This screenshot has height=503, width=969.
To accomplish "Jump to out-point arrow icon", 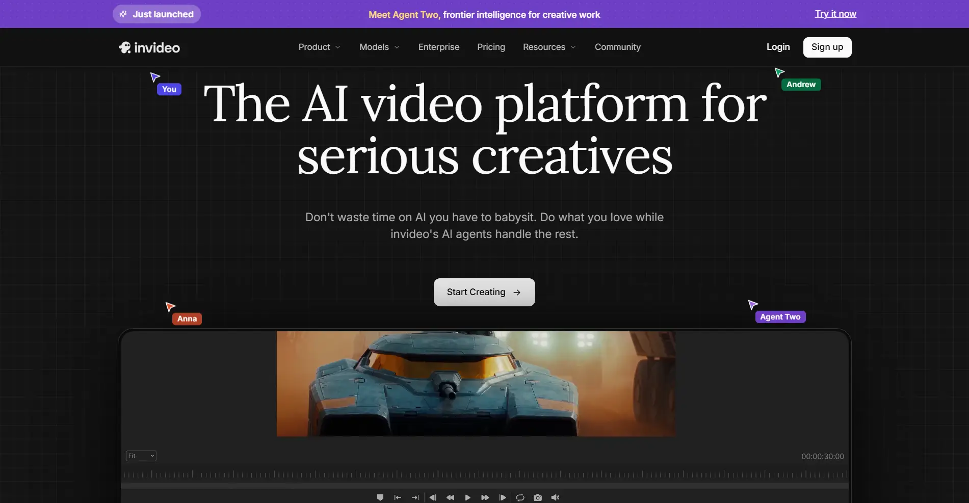I will pyautogui.click(x=415, y=497).
